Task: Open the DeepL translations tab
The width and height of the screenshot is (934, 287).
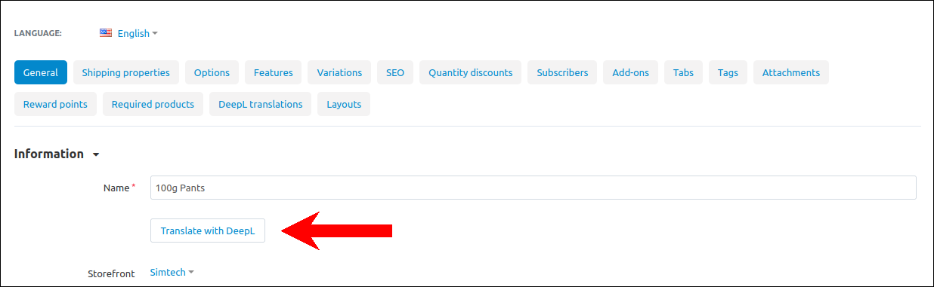Action: [261, 104]
